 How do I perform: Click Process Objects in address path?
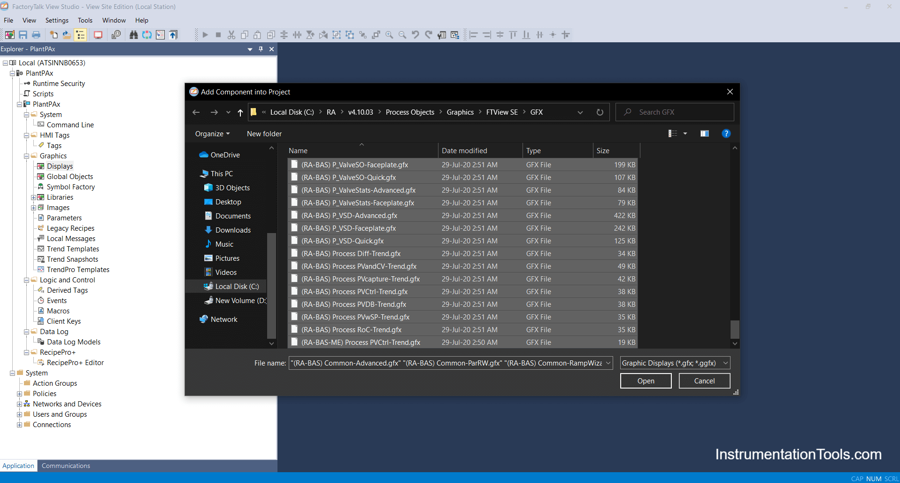(x=410, y=112)
